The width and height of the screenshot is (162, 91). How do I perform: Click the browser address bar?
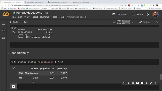coord(66,5)
